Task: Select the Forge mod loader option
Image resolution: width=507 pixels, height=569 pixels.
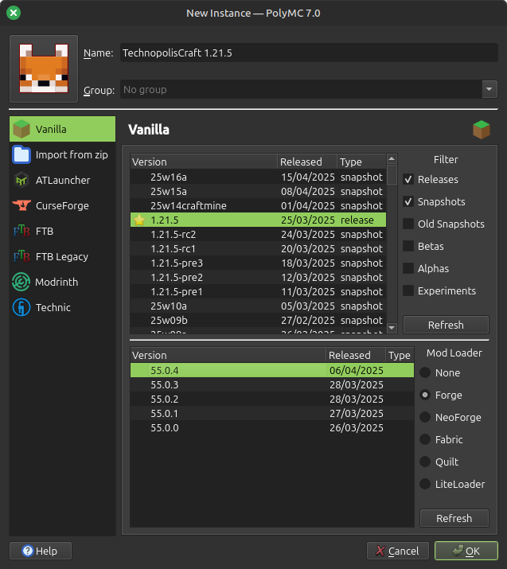Action: click(x=425, y=395)
